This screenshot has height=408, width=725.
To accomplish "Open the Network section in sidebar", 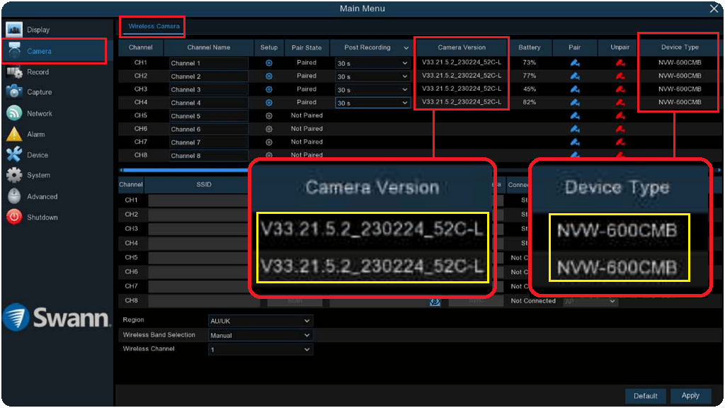I will (40, 113).
